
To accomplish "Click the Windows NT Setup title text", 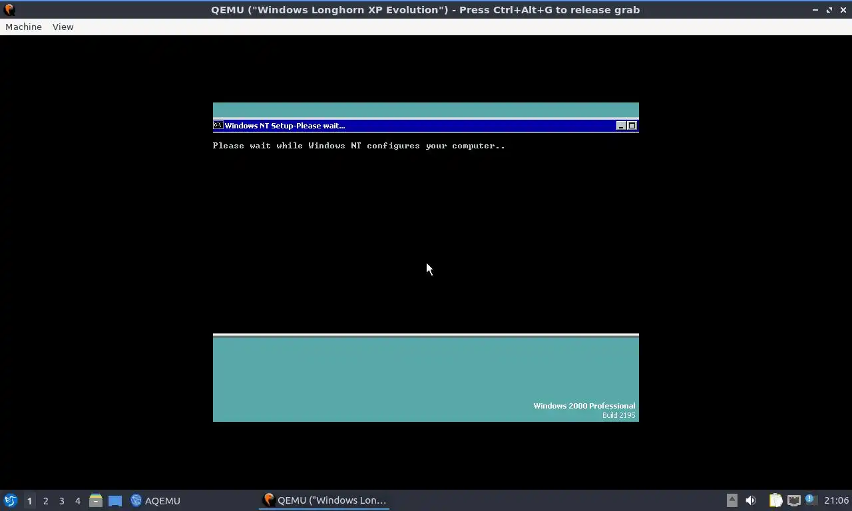I will [285, 126].
